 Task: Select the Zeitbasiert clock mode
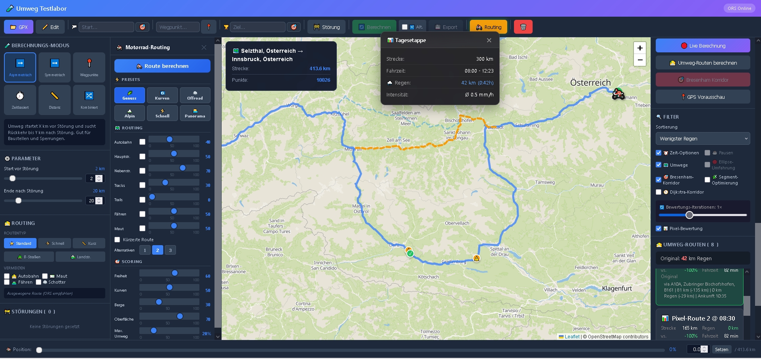pos(20,100)
